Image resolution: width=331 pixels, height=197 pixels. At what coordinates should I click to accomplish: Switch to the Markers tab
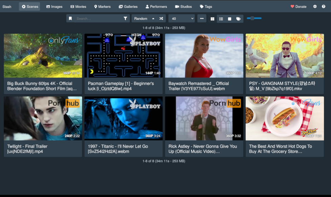pos(102,6)
